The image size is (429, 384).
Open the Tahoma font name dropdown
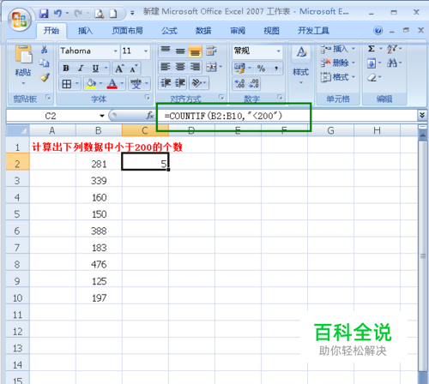coord(116,51)
